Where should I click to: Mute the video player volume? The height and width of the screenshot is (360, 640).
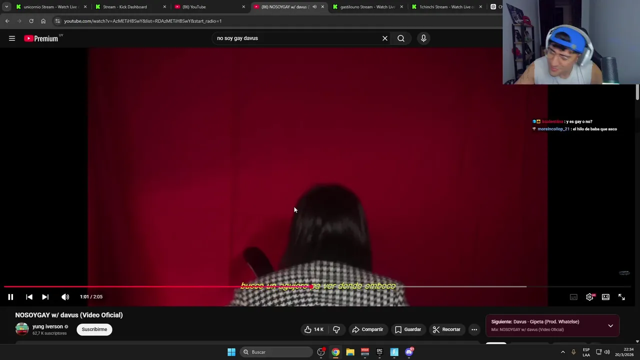(65, 297)
